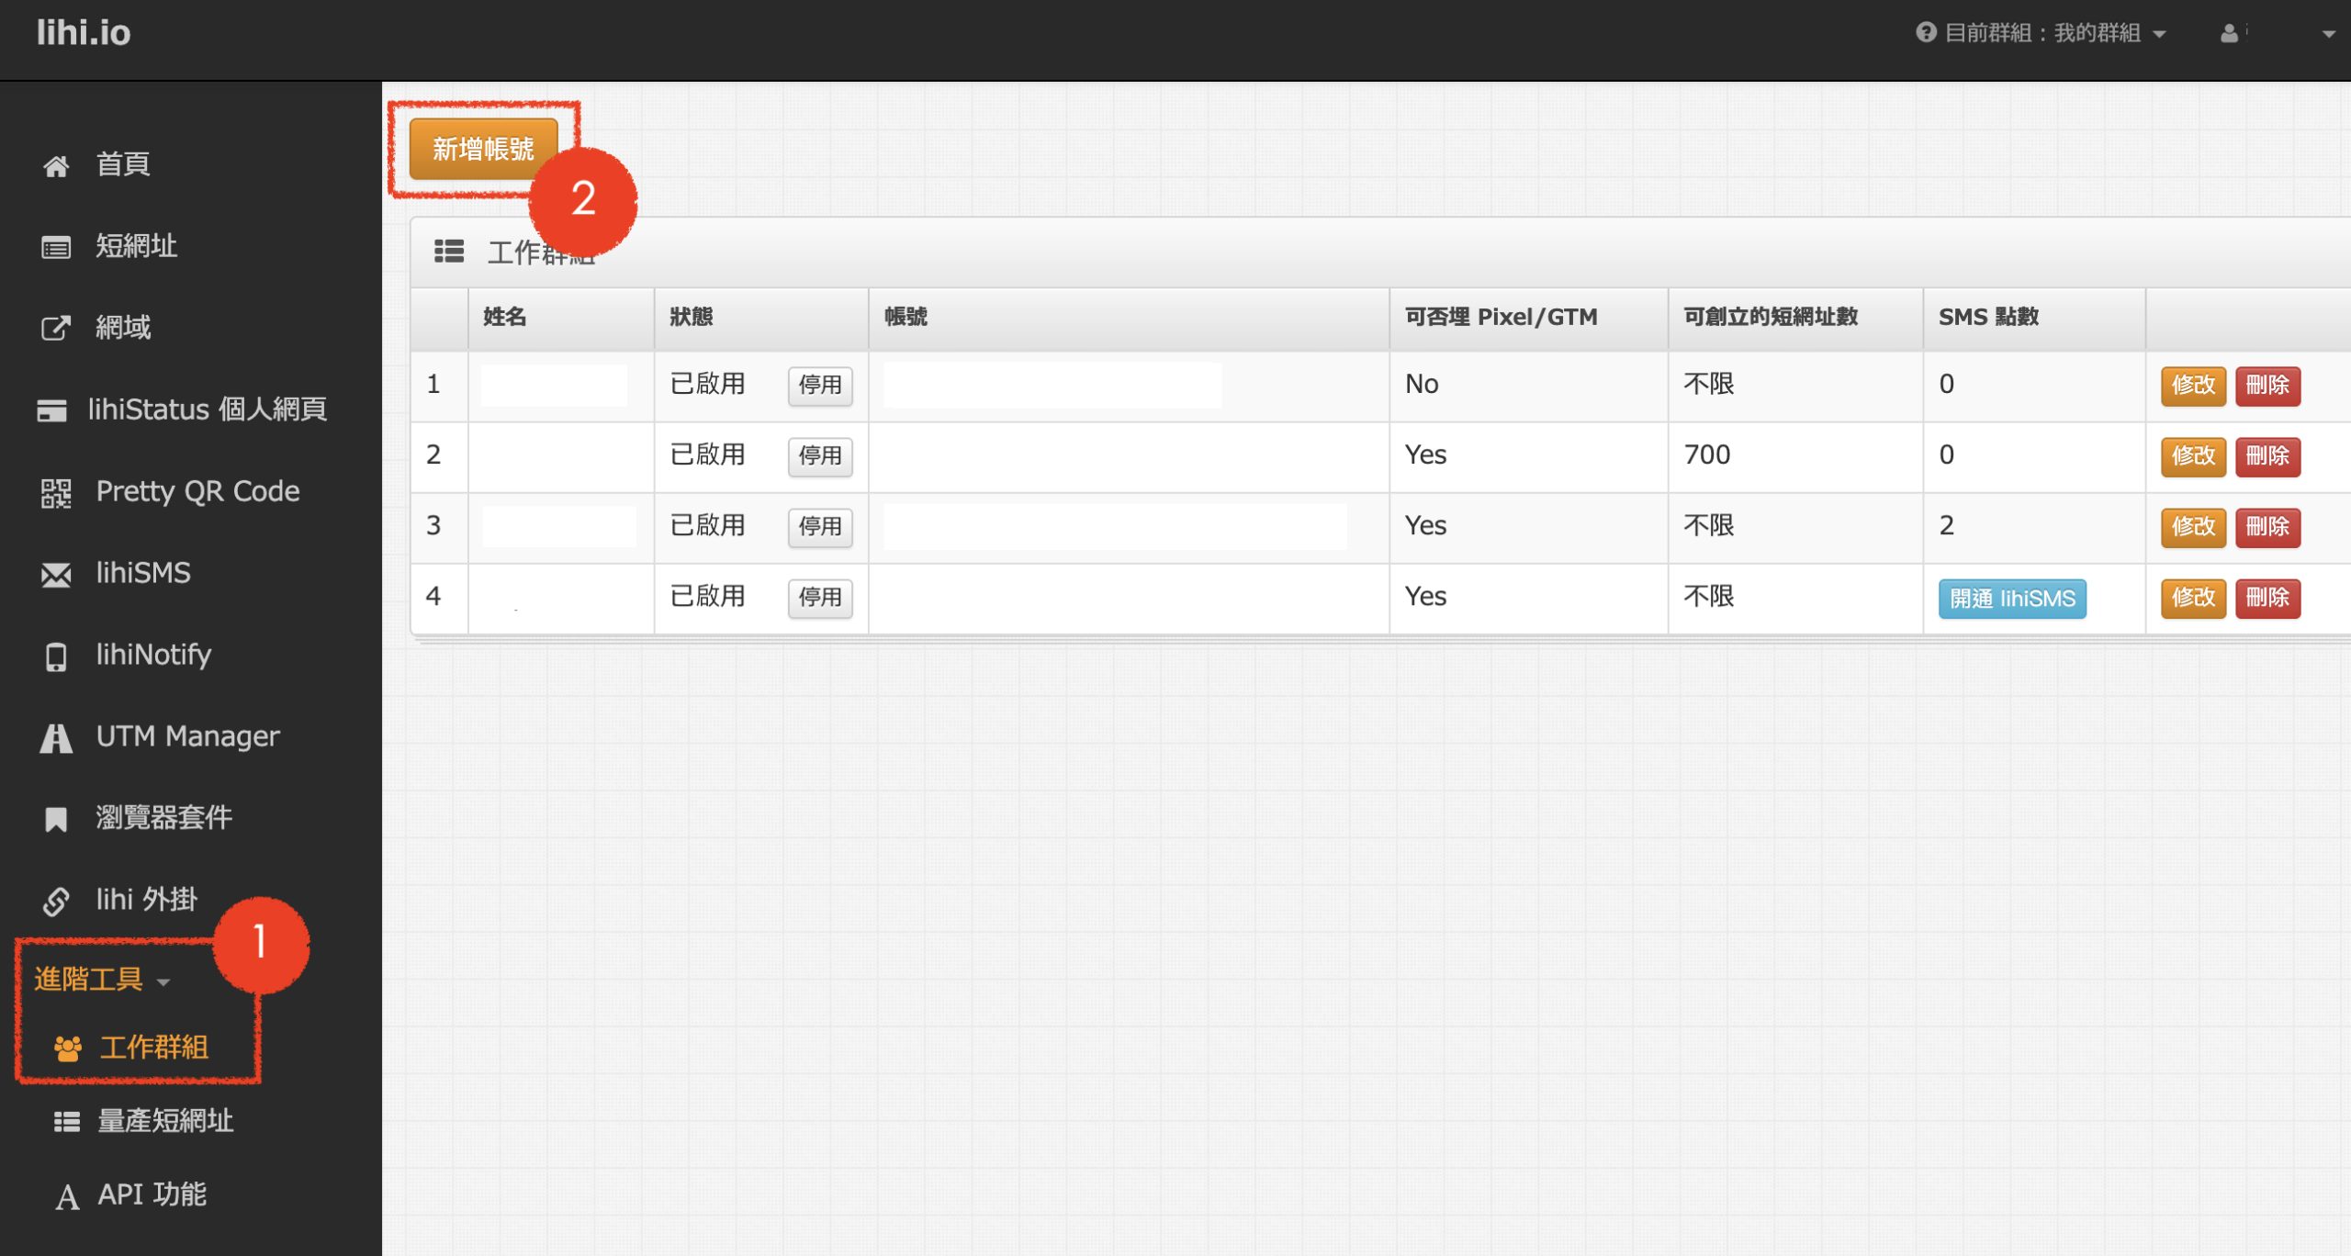Click the external-link icon beside 網域
2351x1256 pixels.
click(x=56, y=329)
